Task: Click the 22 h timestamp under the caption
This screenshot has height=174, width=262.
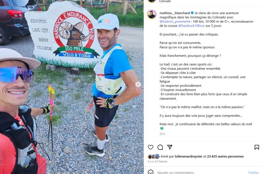Action: 162,134
